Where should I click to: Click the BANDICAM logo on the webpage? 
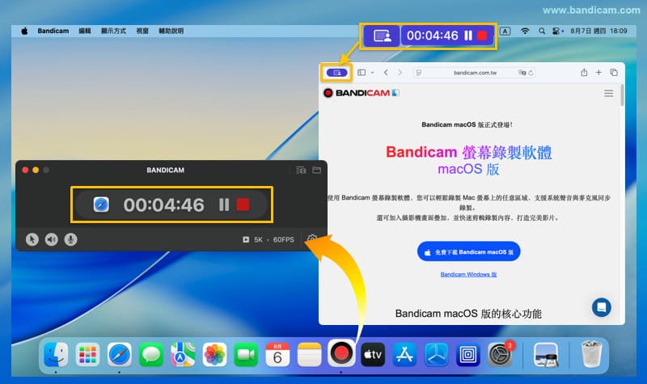(361, 93)
